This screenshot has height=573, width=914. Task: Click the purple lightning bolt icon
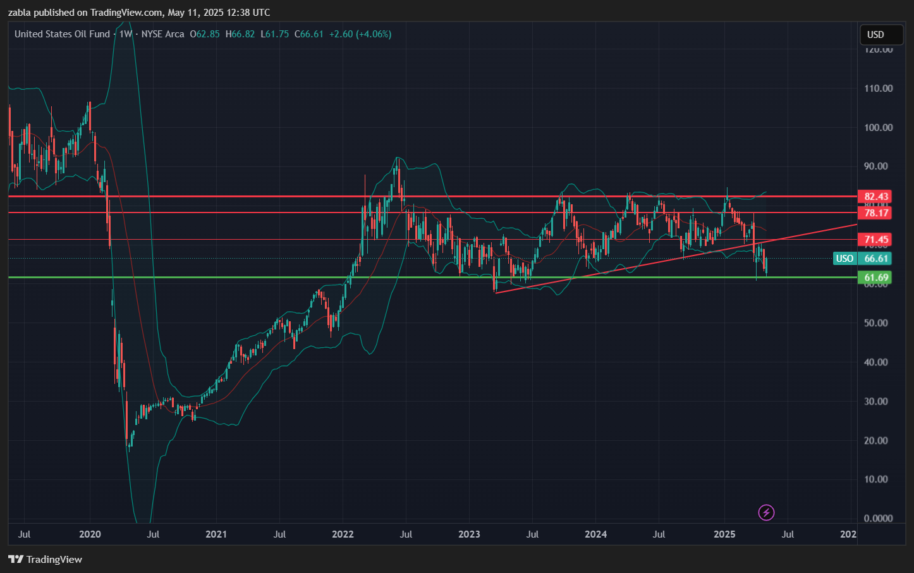click(766, 512)
